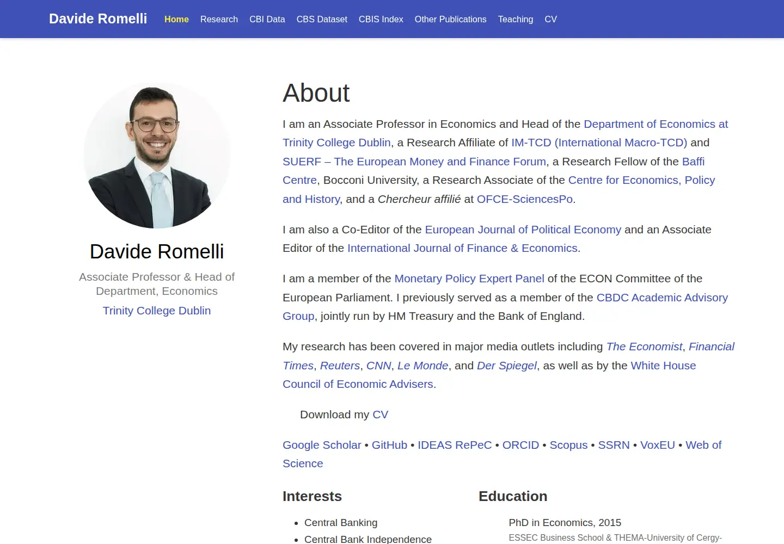The height and width of the screenshot is (544, 784).
Task: Open OFCE-SciencesPo link
Action: coord(525,199)
